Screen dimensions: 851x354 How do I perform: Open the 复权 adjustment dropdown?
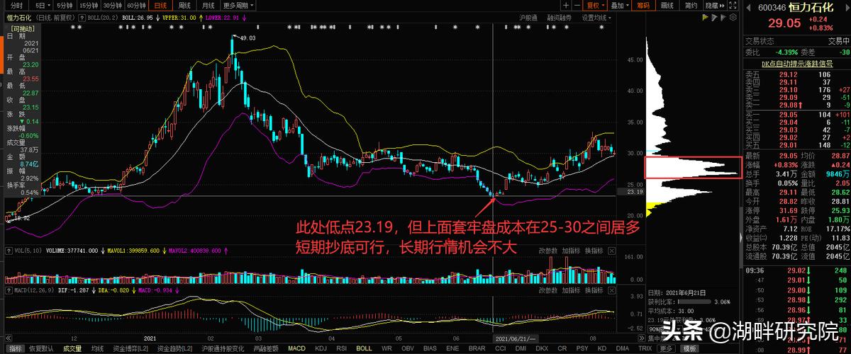[594, 5]
